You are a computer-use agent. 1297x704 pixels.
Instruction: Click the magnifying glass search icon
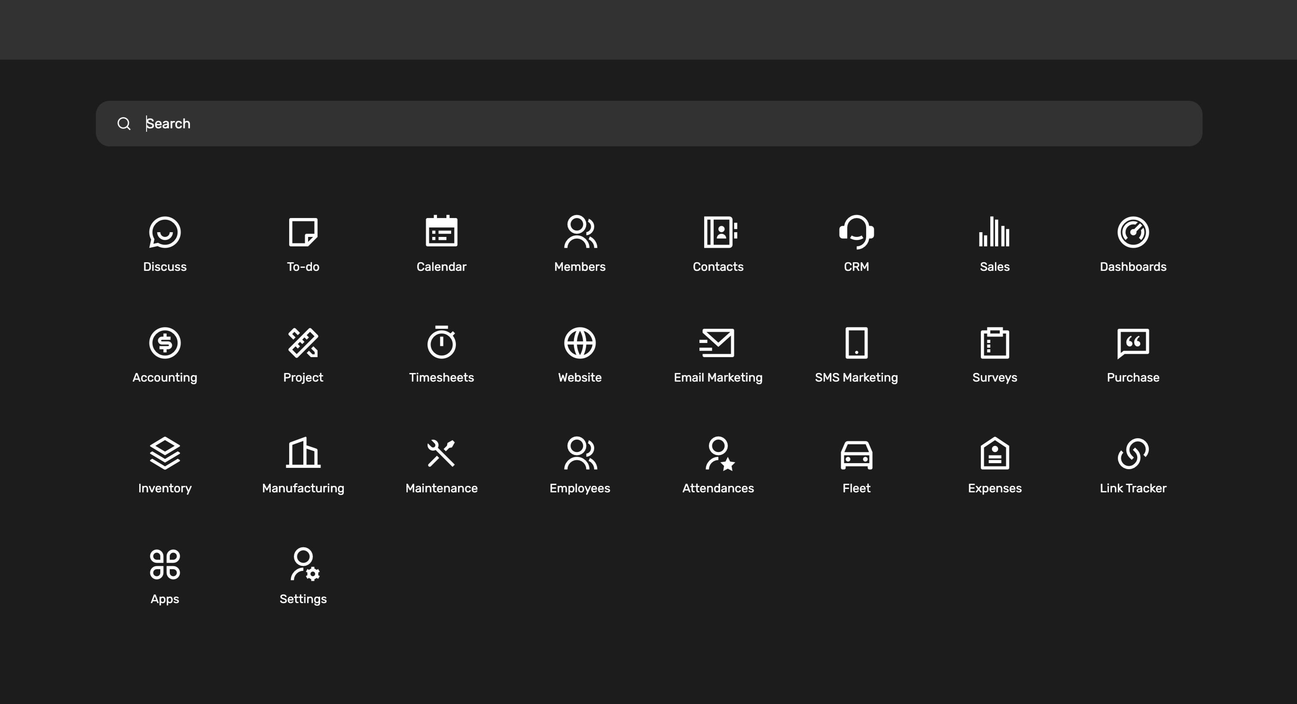[x=124, y=123]
